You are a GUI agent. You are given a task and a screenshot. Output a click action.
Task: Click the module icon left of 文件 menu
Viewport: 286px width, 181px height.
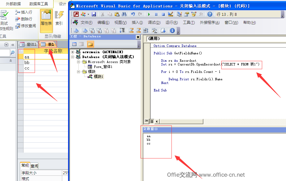(x=76, y=23)
